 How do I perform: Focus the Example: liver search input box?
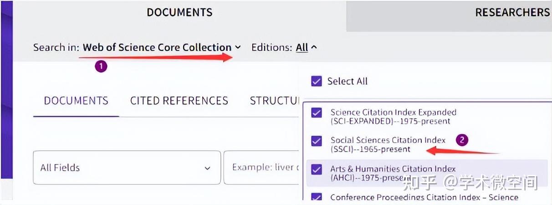pyautogui.click(x=262, y=168)
